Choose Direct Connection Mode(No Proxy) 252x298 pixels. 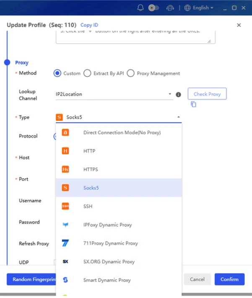pos(119,132)
